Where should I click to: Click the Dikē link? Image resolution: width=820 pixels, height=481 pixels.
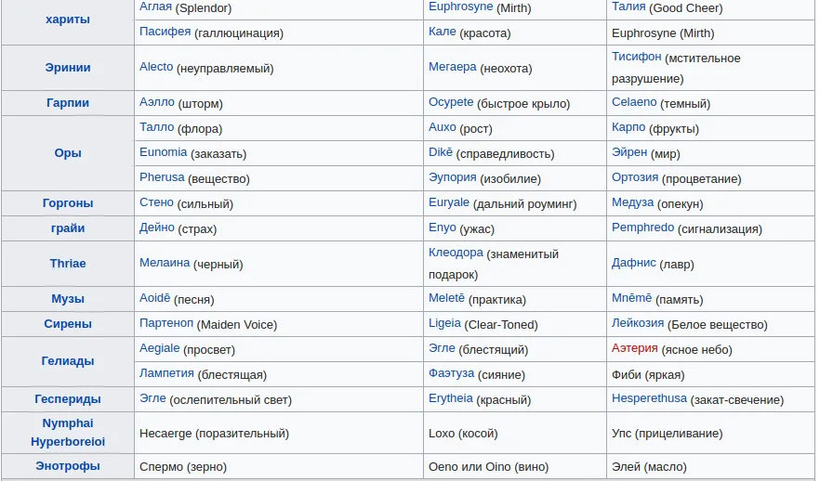point(441,152)
